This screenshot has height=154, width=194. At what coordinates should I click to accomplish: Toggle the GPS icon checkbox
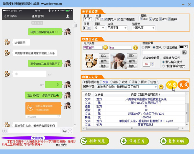(x=160, y=19)
